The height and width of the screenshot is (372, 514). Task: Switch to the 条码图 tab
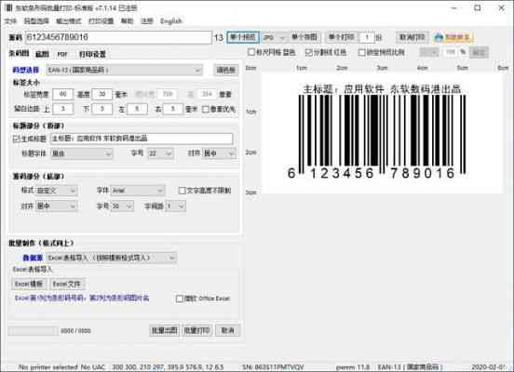point(19,54)
